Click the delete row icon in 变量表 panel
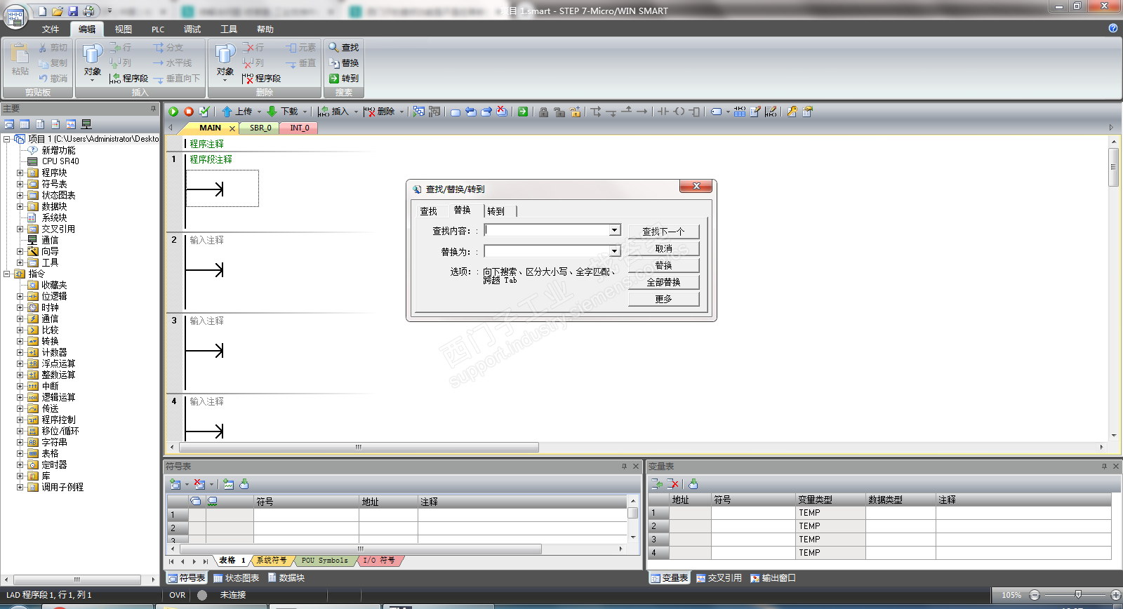 (x=673, y=483)
